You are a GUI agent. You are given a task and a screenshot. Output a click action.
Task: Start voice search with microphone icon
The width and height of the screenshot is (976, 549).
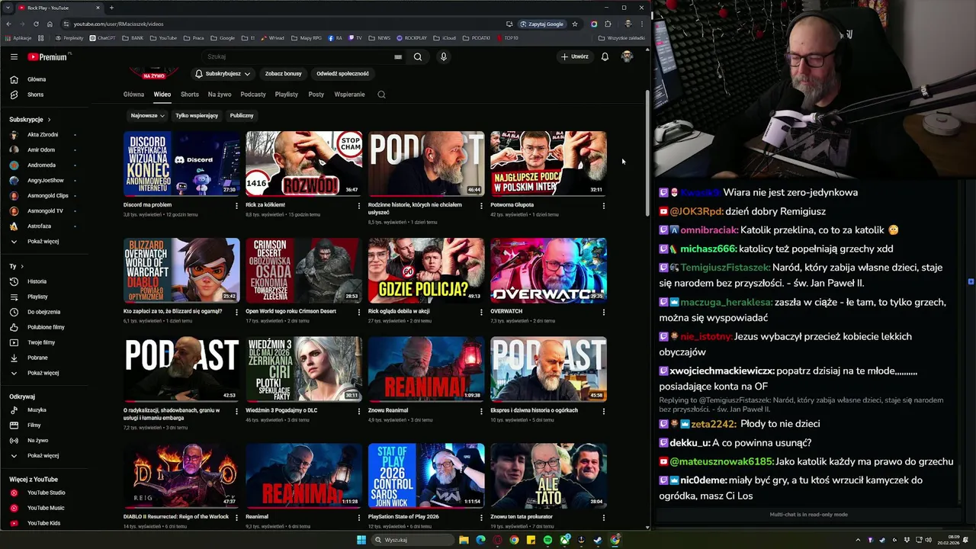[x=443, y=56]
